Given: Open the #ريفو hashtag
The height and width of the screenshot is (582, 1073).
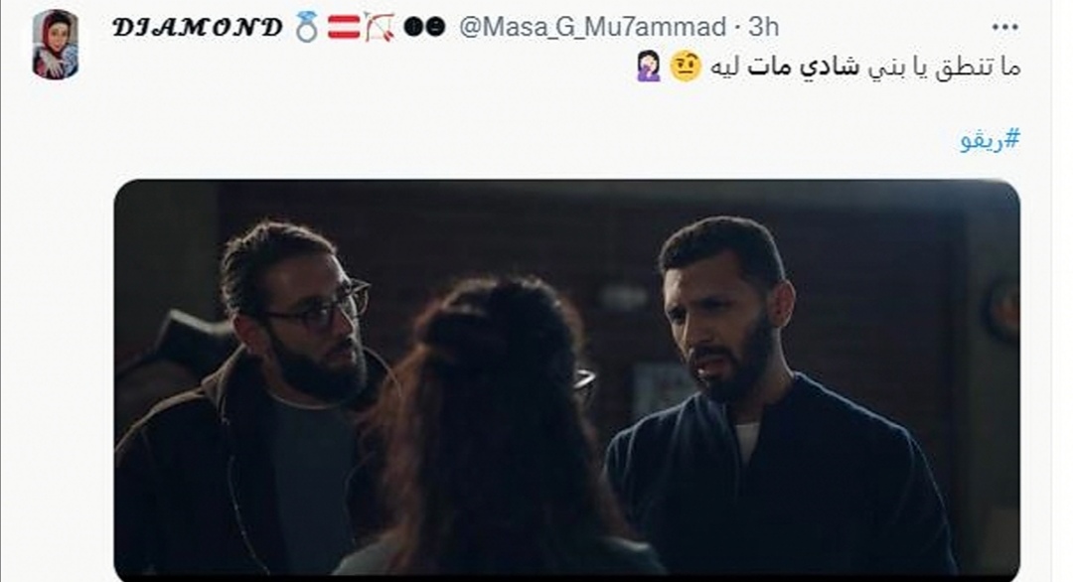Looking at the screenshot, I should point(991,139).
